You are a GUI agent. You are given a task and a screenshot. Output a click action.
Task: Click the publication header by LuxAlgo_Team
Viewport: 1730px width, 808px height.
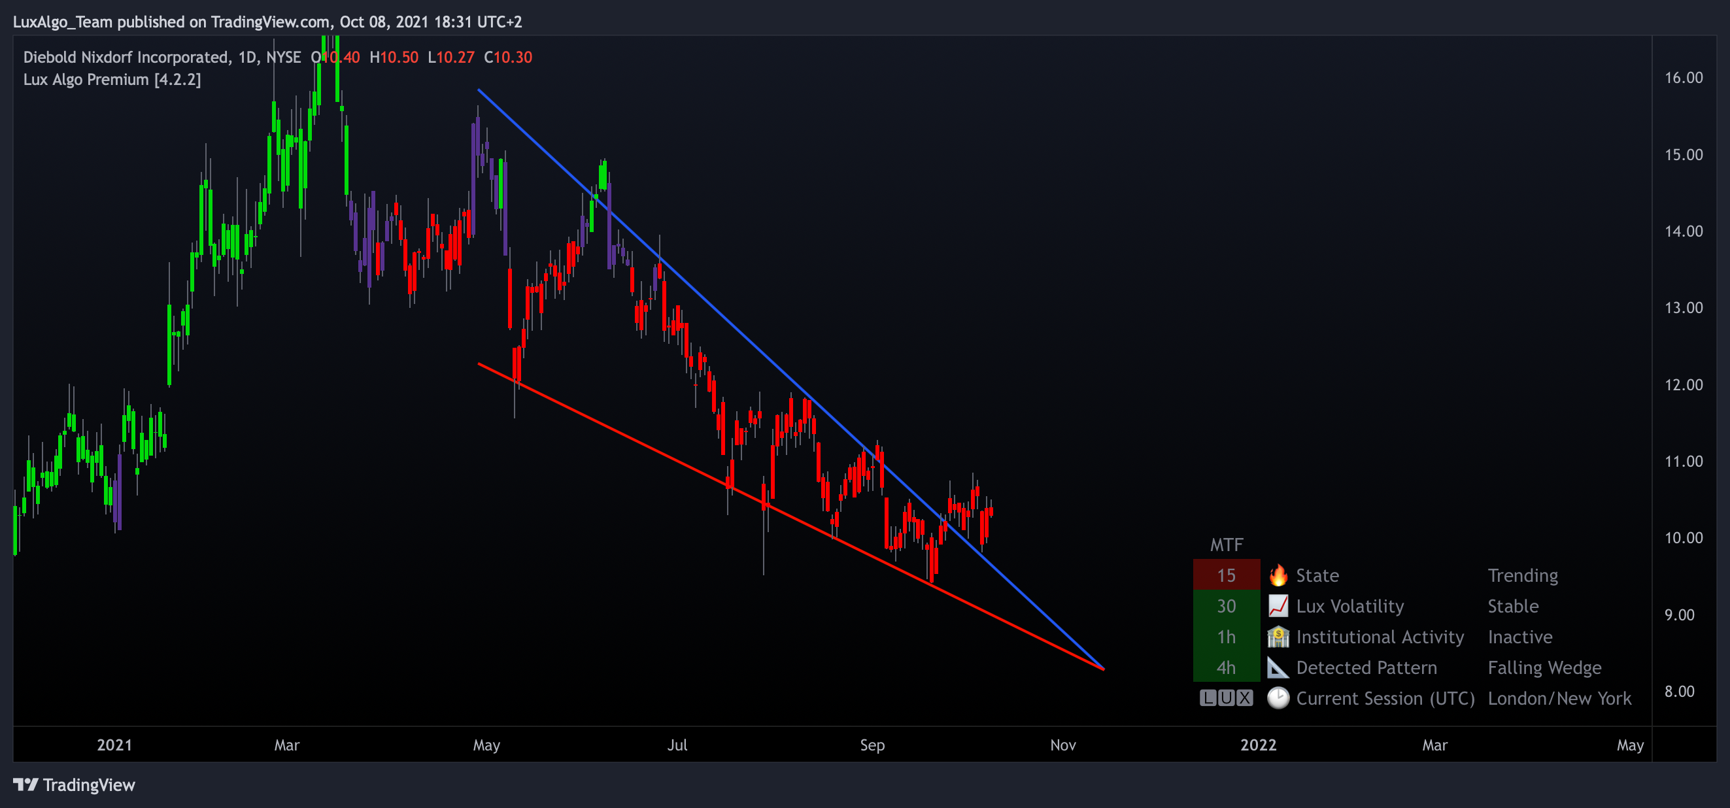pos(267,22)
